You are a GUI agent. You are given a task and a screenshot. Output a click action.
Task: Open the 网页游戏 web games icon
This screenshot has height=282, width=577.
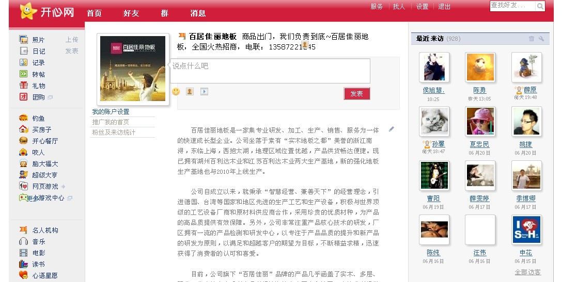point(24,186)
